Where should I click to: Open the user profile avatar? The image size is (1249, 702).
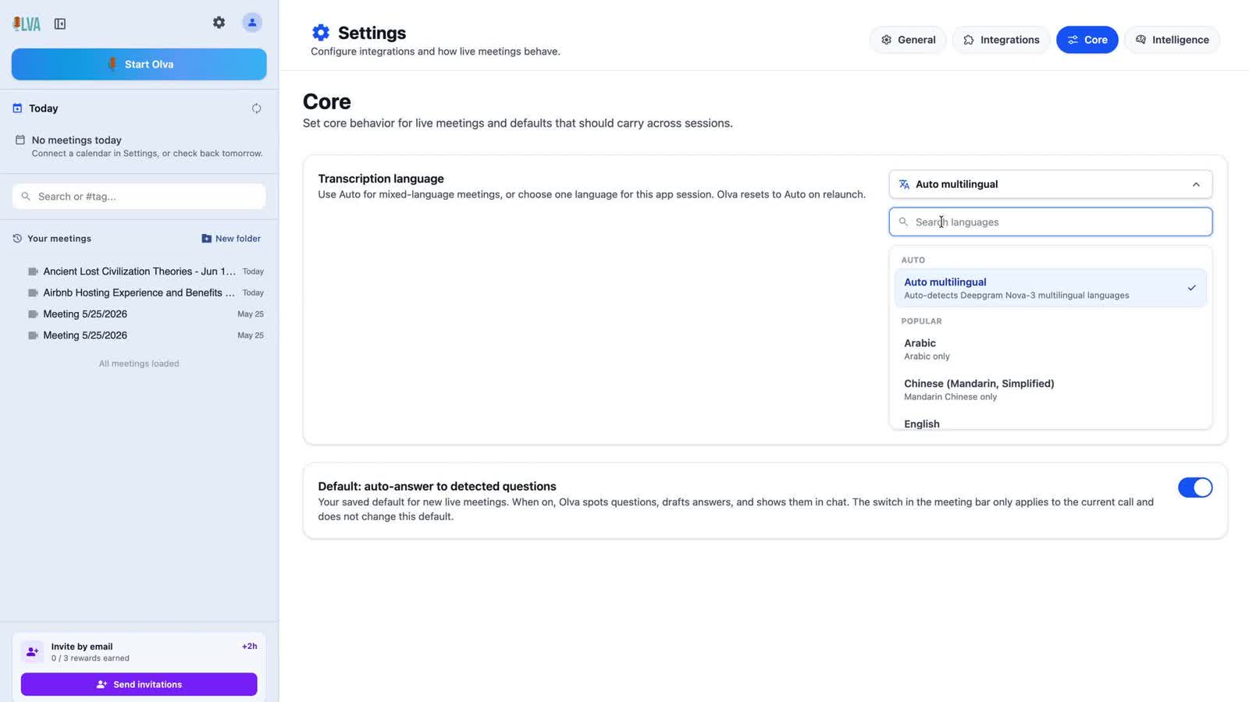pos(251,23)
